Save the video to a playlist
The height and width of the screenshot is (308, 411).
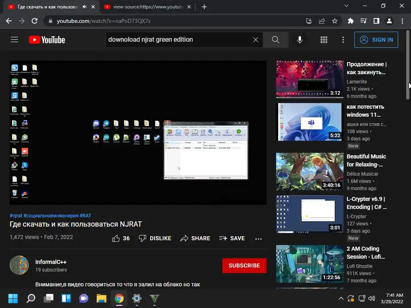232,238
